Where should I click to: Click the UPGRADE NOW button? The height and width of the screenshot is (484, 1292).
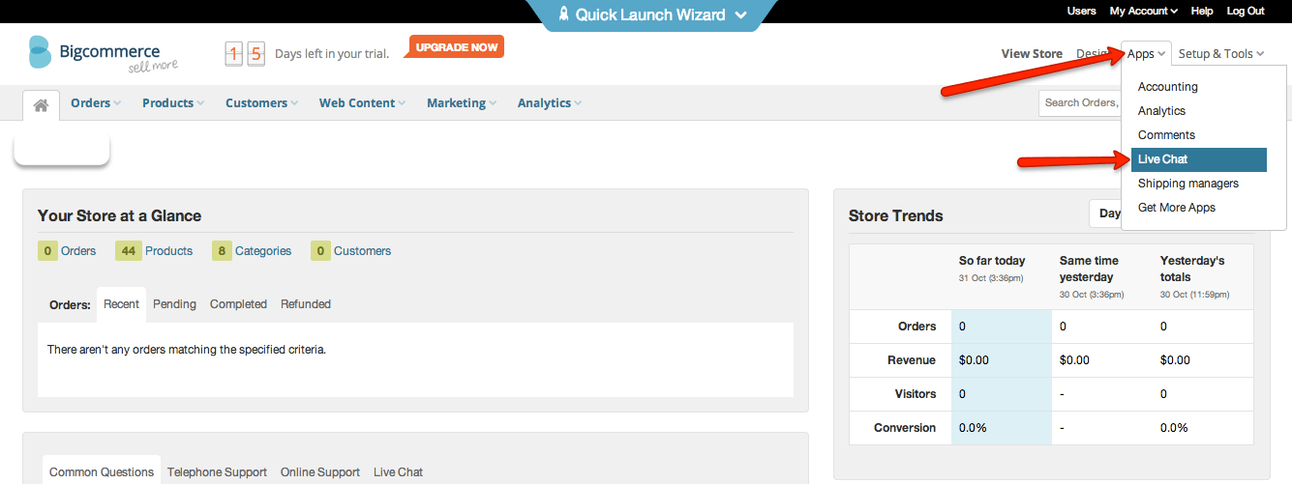tap(457, 47)
